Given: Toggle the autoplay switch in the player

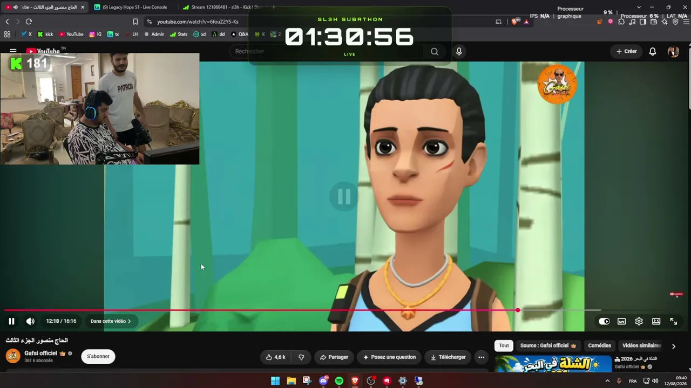Looking at the screenshot, I should point(604,321).
